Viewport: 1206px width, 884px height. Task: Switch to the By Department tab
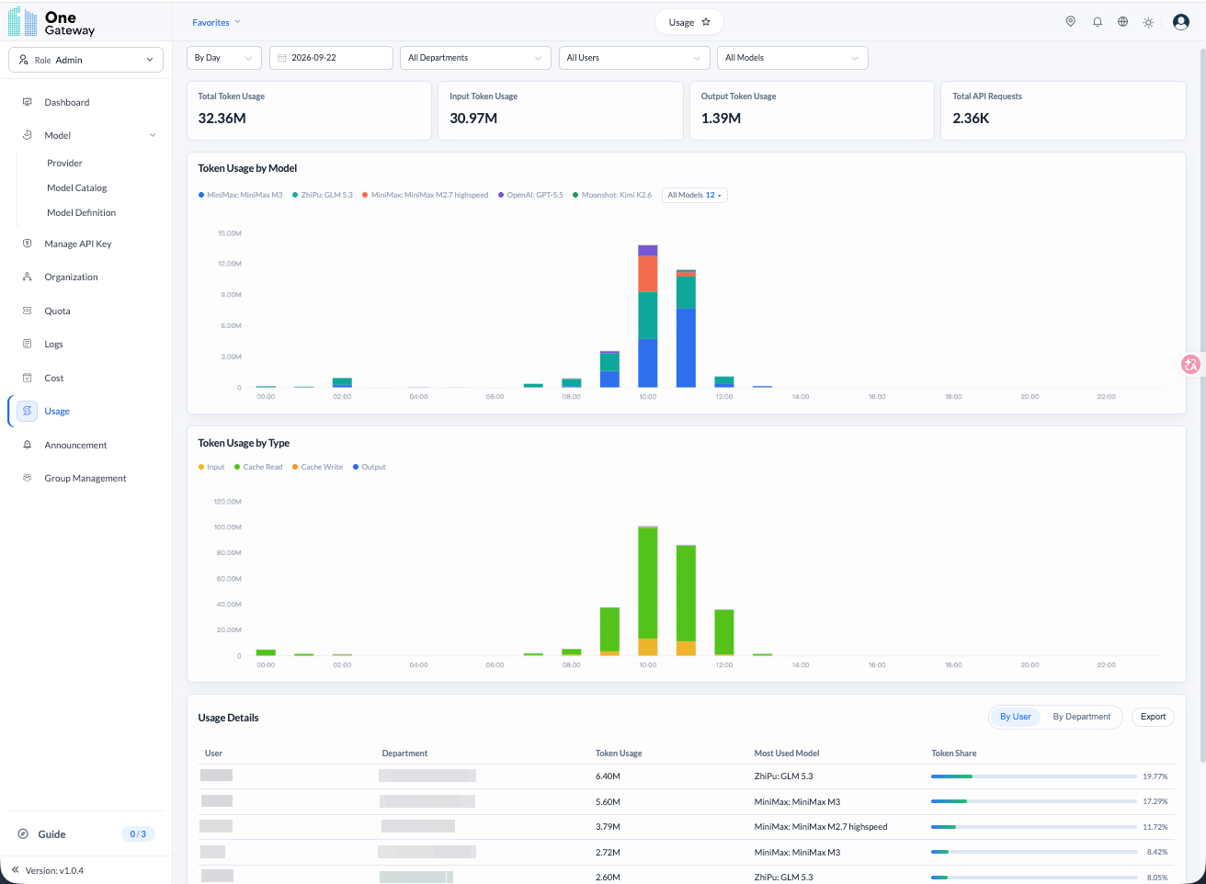tap(1082, 717)
